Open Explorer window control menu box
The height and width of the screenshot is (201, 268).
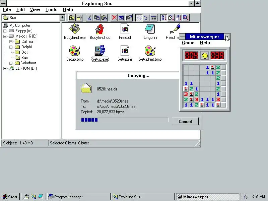coord(3,3)
